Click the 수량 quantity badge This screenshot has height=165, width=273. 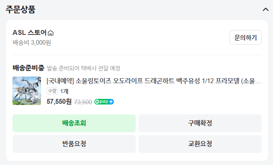coord(52,91)
